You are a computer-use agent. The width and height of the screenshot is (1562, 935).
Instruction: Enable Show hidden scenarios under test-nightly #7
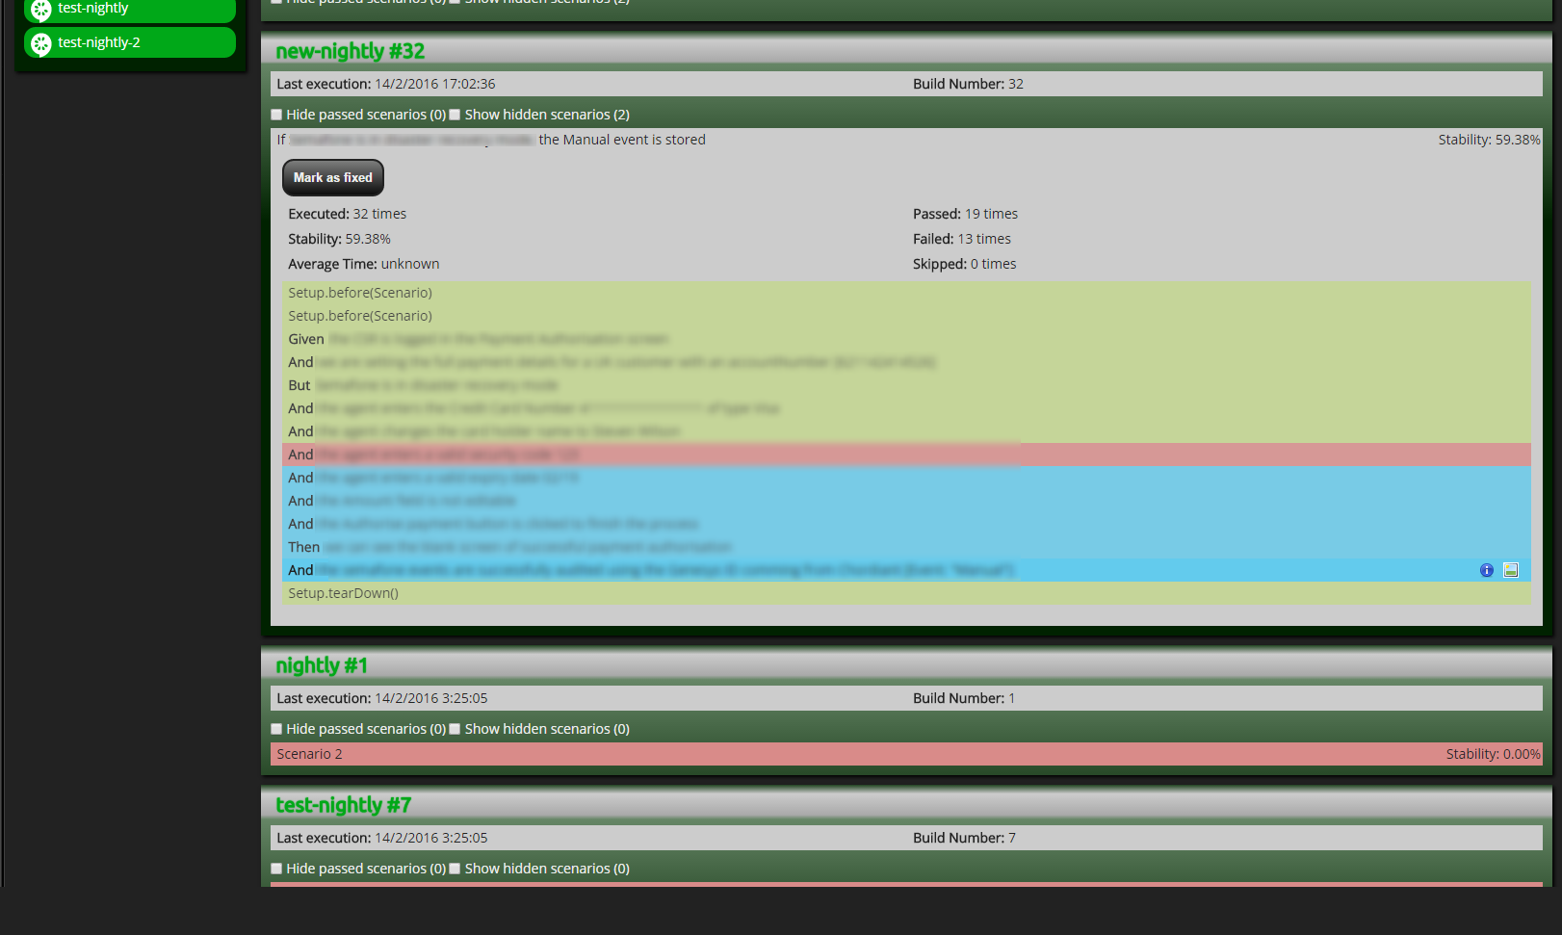[x=456, y=869]
